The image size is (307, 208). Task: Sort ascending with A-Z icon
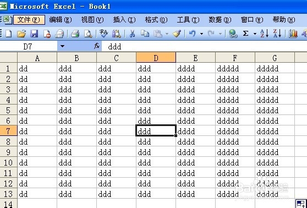264,34
